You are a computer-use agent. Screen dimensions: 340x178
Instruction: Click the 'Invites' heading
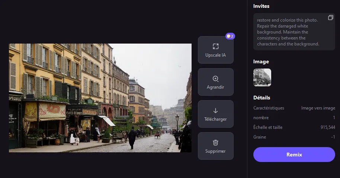pos(261,6)
